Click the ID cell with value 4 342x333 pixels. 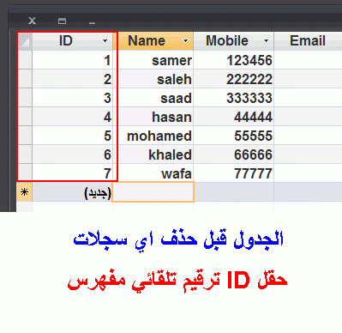pos(73,117)
